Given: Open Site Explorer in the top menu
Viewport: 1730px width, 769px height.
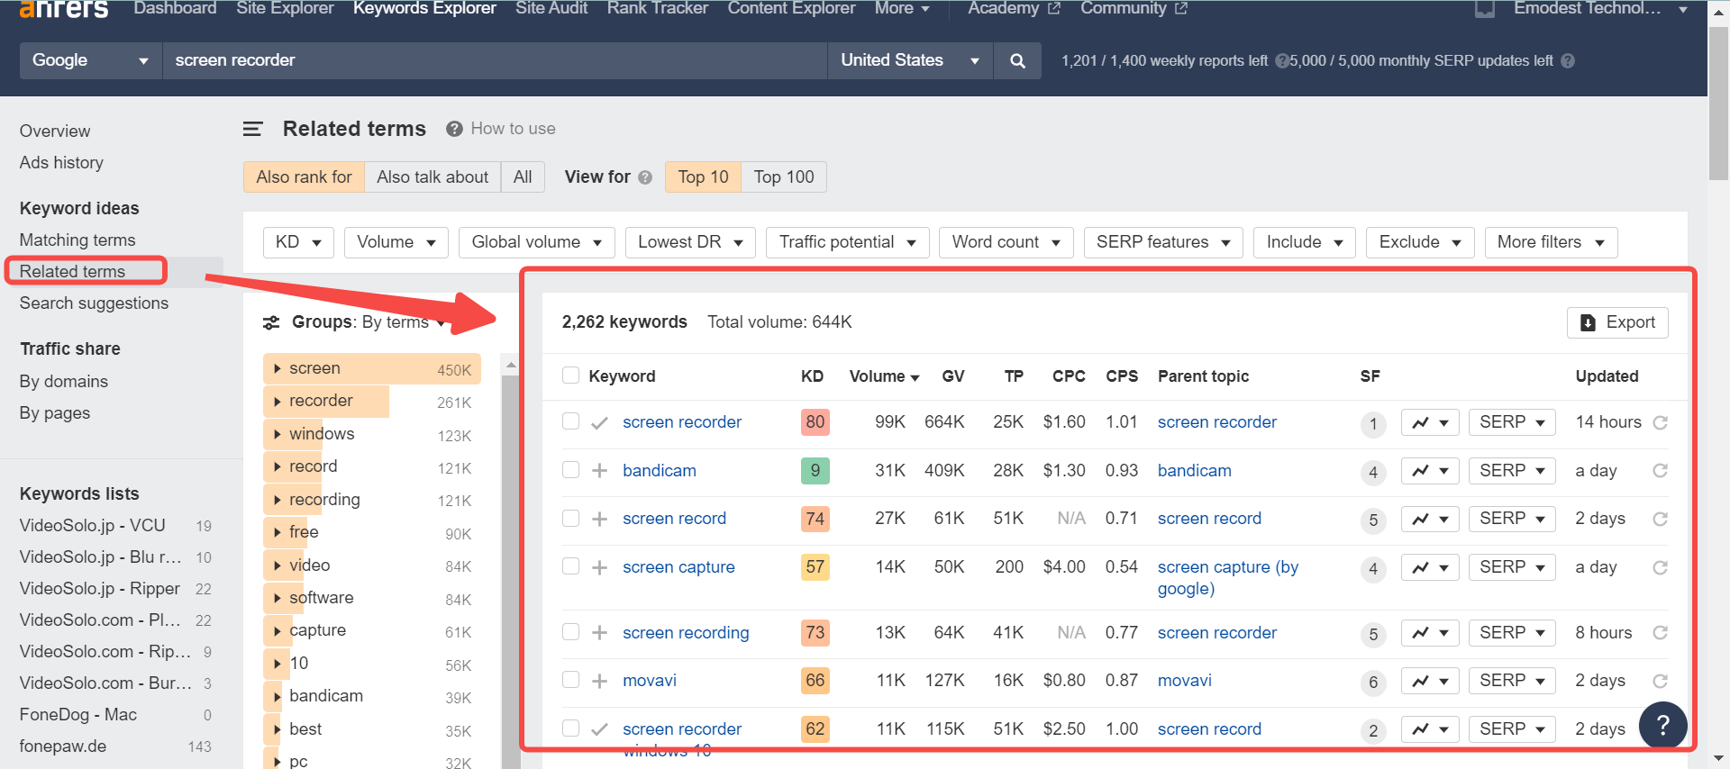Looking at the screenshot, I should click(285, 8).
